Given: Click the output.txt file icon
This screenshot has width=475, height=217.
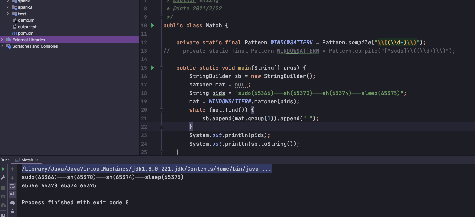Looking at the screenshot, I should point(15,27).
